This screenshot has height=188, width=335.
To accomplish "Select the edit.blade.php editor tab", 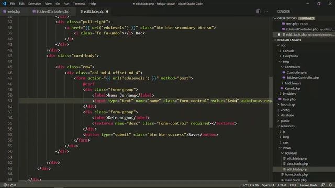I will (x=94, y=11).
